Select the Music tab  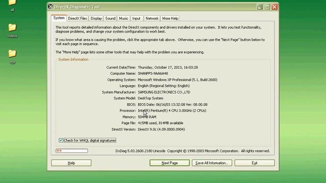coord(123,18)
